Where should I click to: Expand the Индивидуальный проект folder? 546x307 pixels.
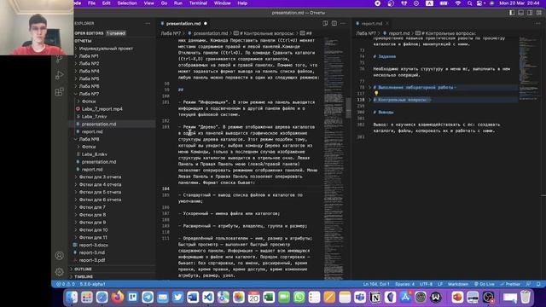tap(106, 49)
